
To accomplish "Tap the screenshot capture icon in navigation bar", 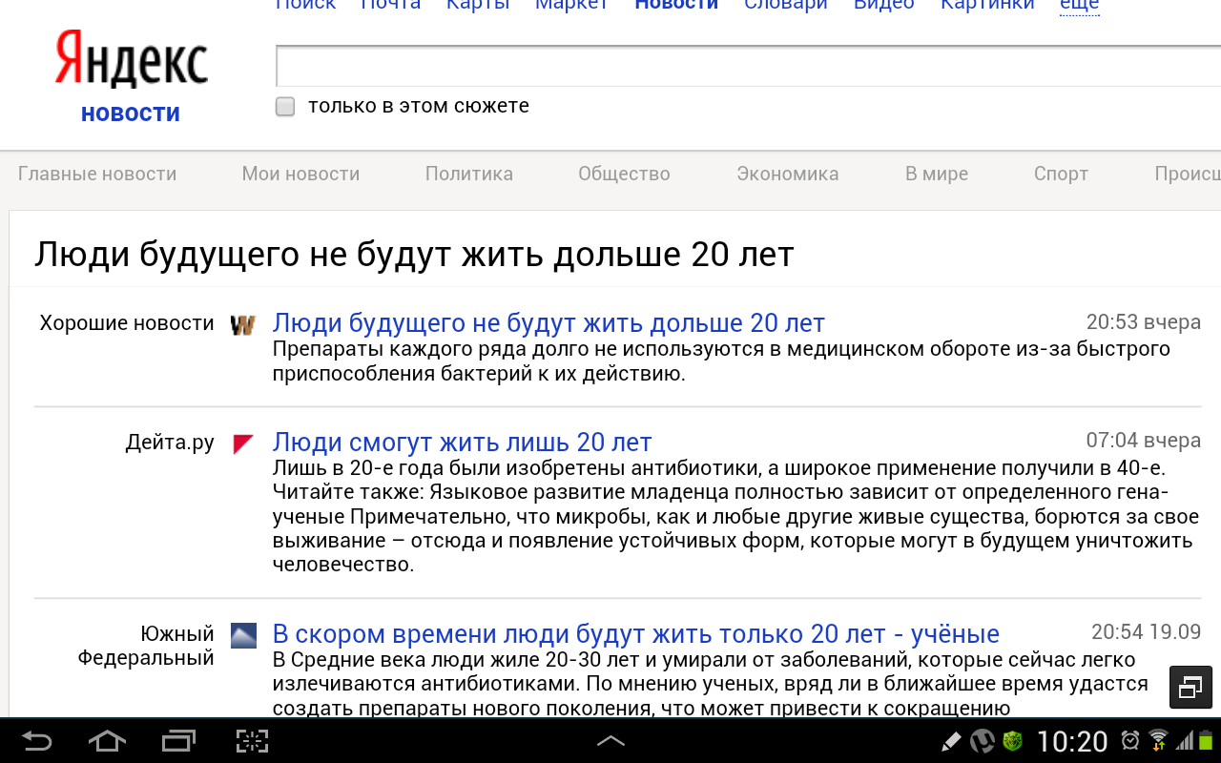I will pos(252,741).
